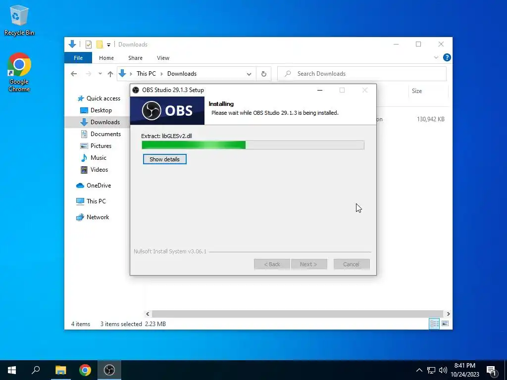Viewport: 507px width, 380px height.
Task: Open taskbar Search magnifier
Action: 36,370
